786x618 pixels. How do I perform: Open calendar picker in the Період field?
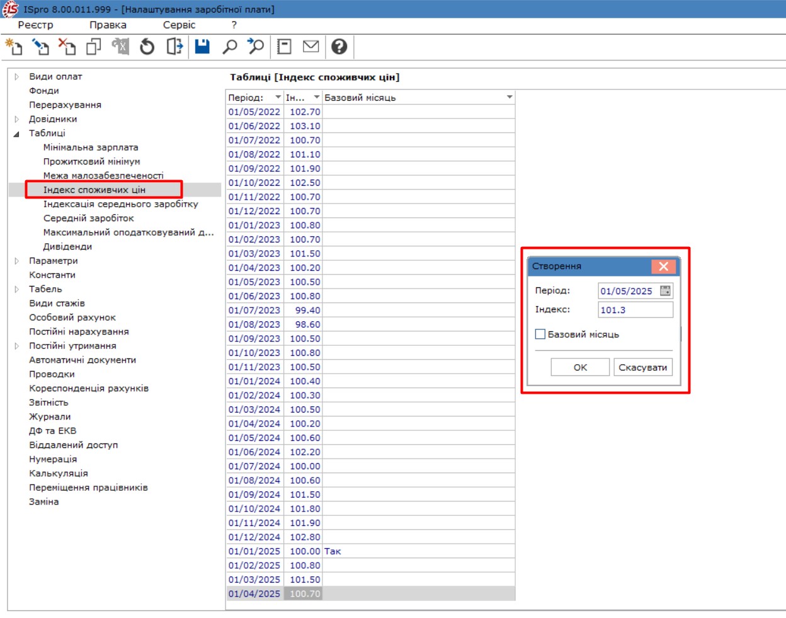point(665,291)
